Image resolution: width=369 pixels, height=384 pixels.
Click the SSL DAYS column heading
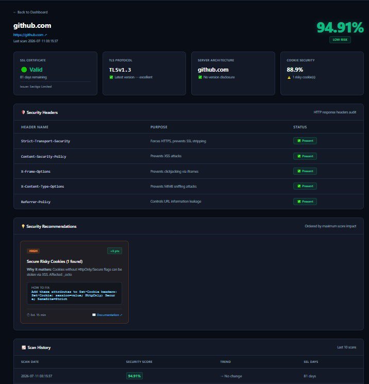pos(311,362)
